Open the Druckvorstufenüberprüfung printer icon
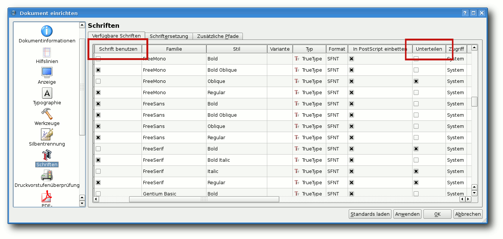This screenshot has width=503, height=239. tap(47, 176)
